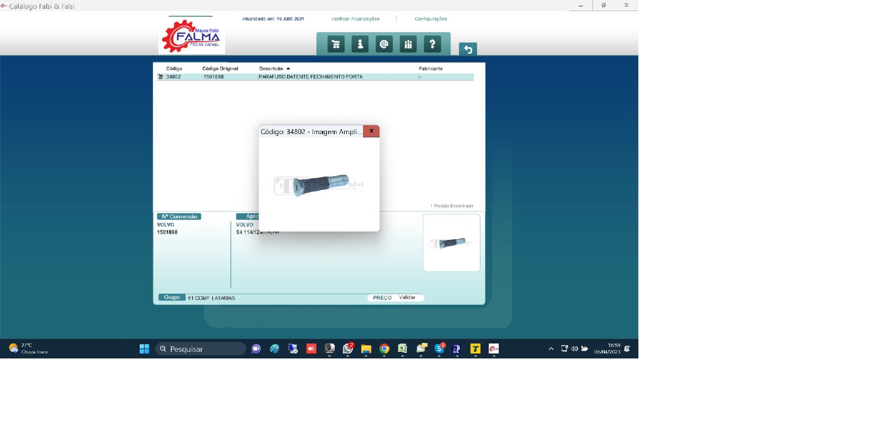This screenshot has height=441, width=885.
Task: Open the shopping cart toolbar icon
Action: (x=336, y=44)
